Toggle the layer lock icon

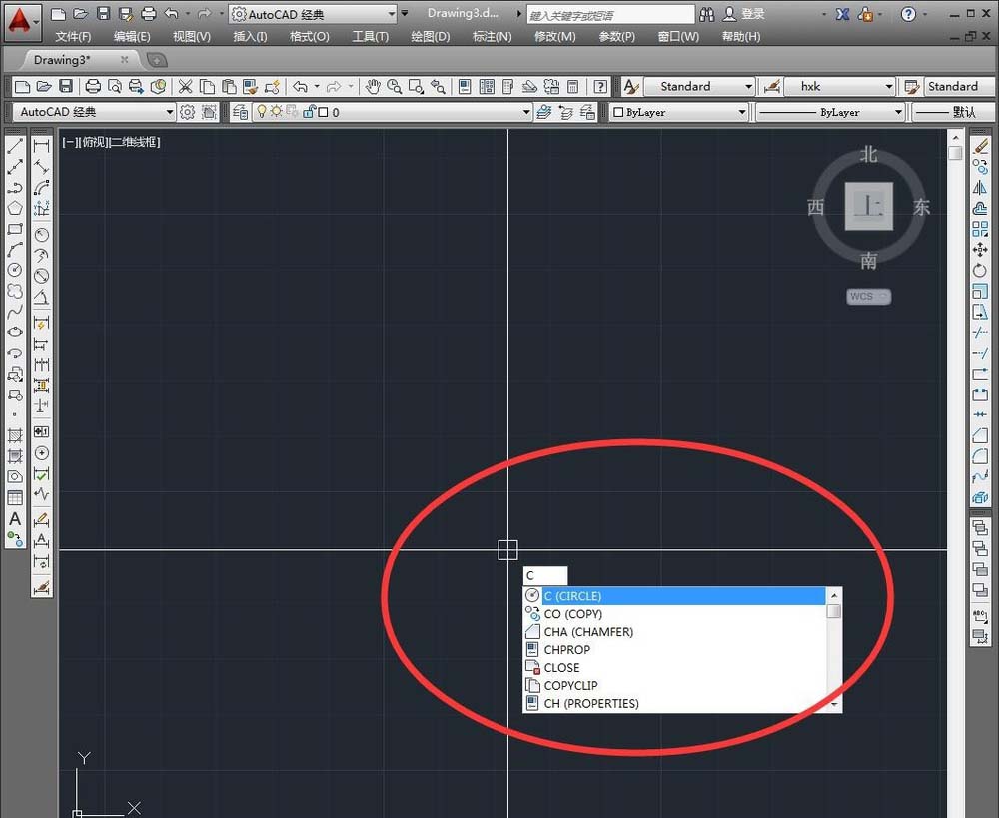[309, 113]
